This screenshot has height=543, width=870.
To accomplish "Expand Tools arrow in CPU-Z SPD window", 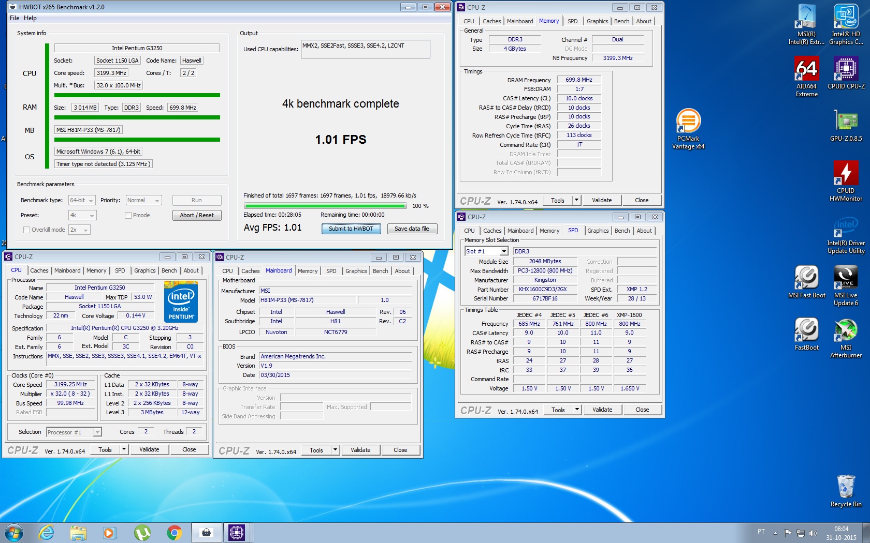I will [577, 410].
